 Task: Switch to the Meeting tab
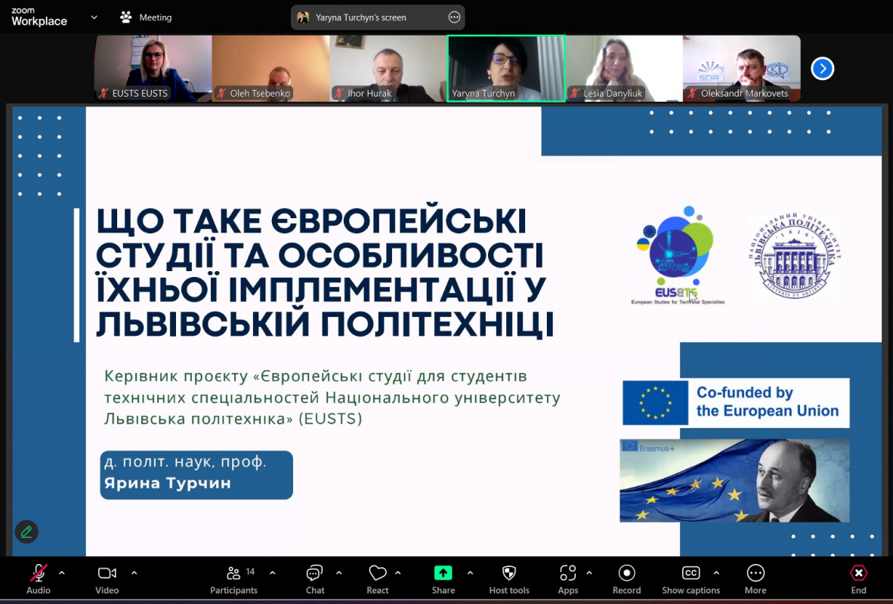tap(145, 17)
